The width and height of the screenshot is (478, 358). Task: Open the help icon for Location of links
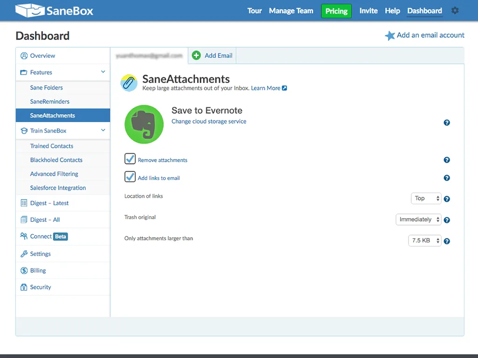(447, 199)
